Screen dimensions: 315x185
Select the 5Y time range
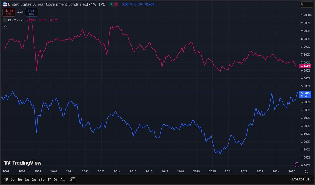click(x=56, y=179)
